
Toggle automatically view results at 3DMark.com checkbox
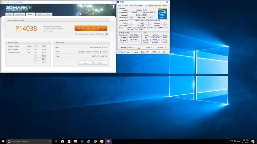[x=107, y=34]
